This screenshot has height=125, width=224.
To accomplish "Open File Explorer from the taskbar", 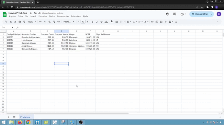I will (x=11, y=122).
